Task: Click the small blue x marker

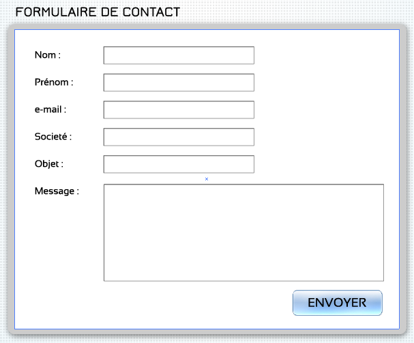Action: (207, 179)
